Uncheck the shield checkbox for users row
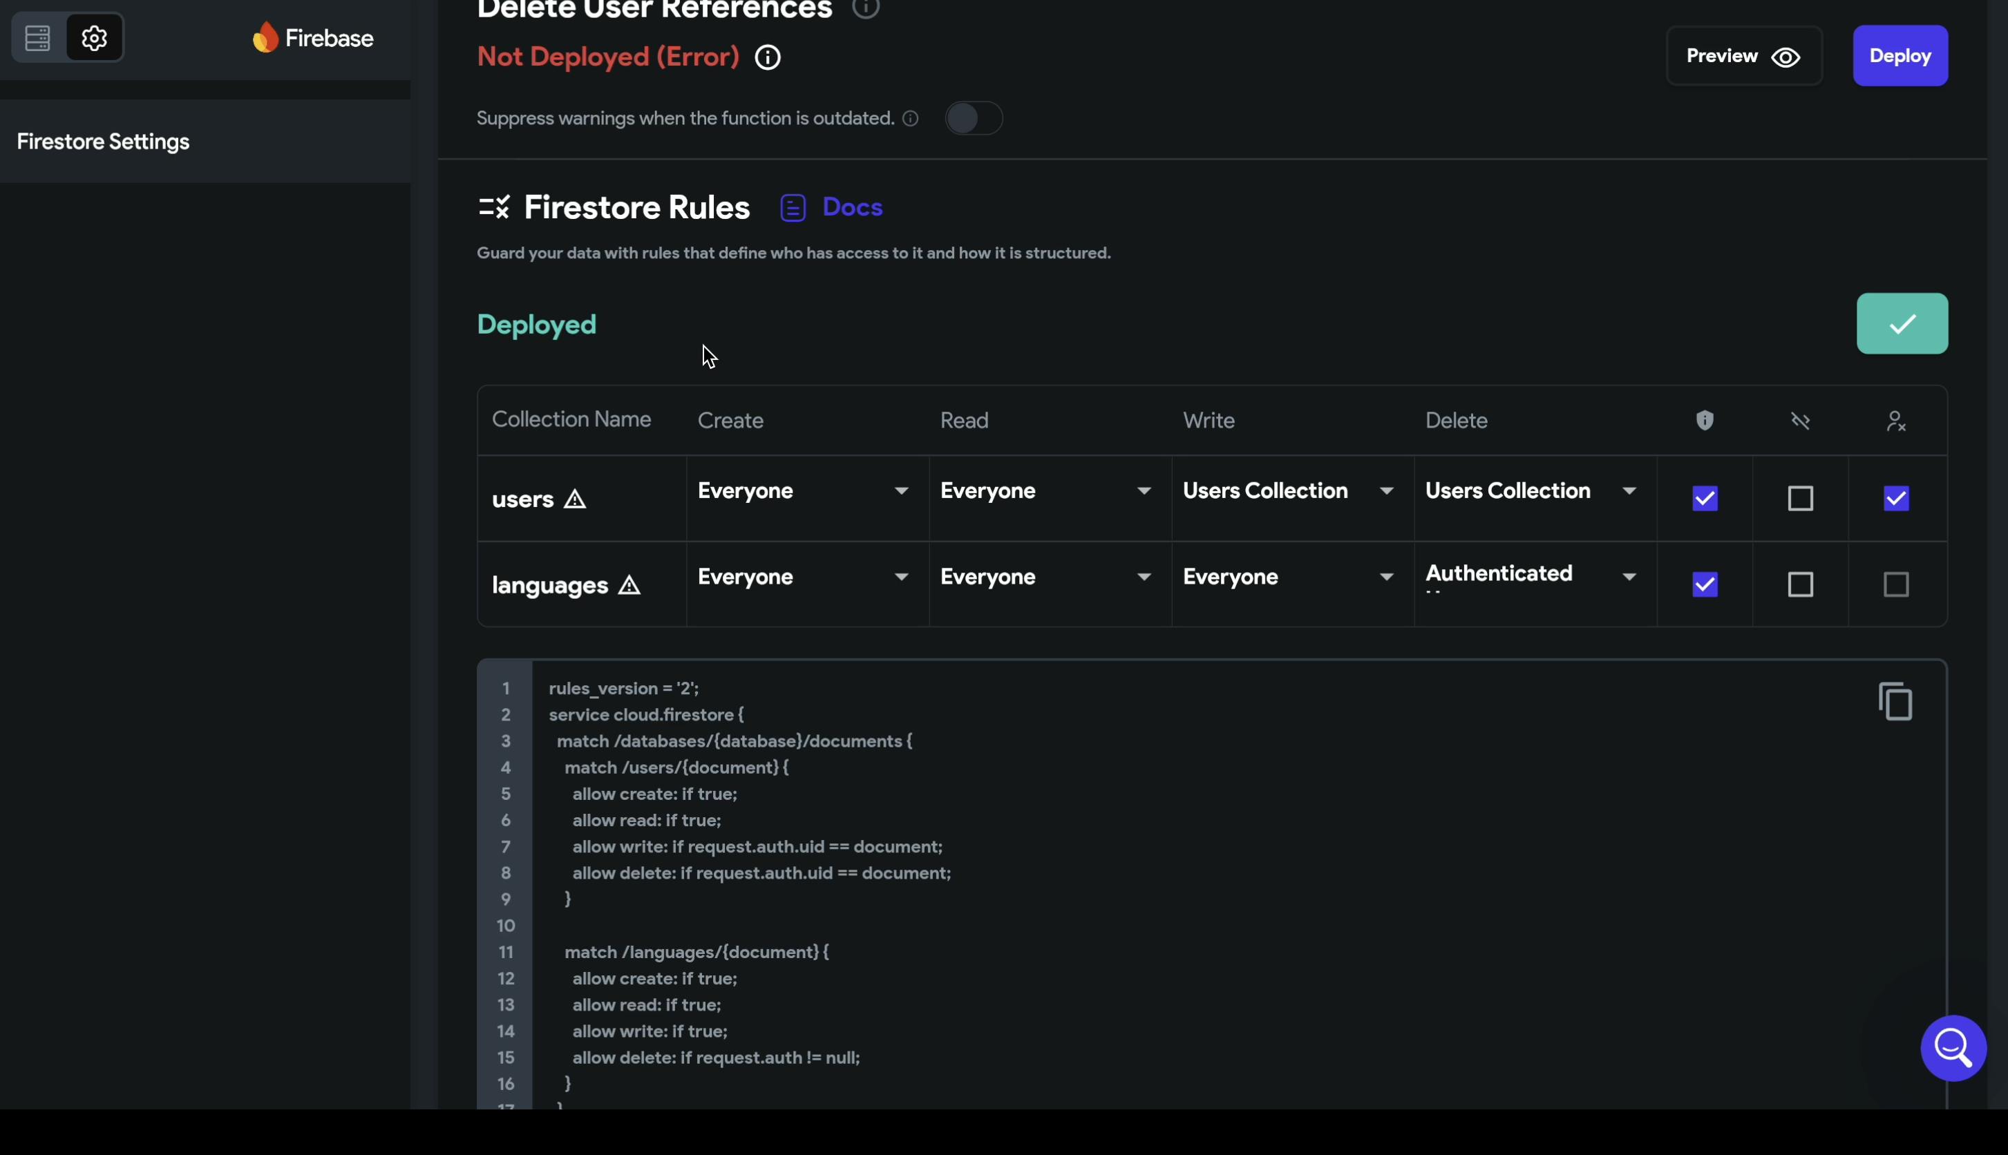This screenshot has width=2008, height=1155. [x=1705, y=499]
